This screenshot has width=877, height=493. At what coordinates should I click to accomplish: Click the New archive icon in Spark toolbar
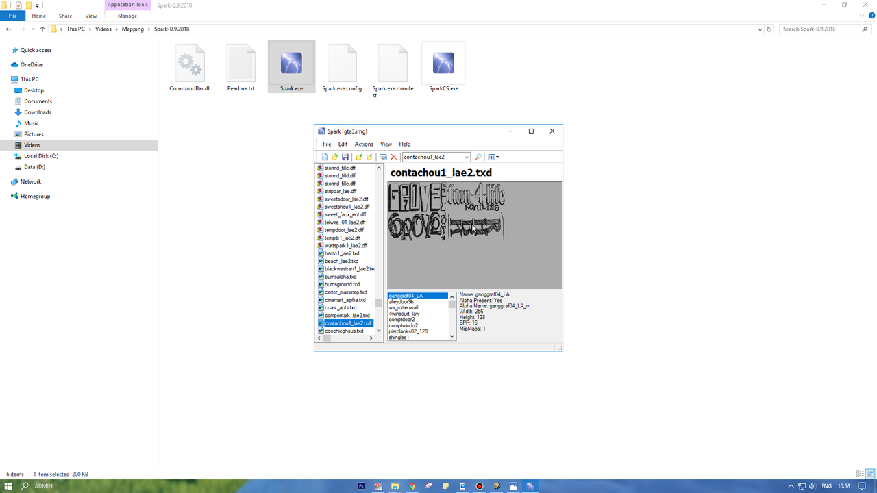click(x=325, y=157)
